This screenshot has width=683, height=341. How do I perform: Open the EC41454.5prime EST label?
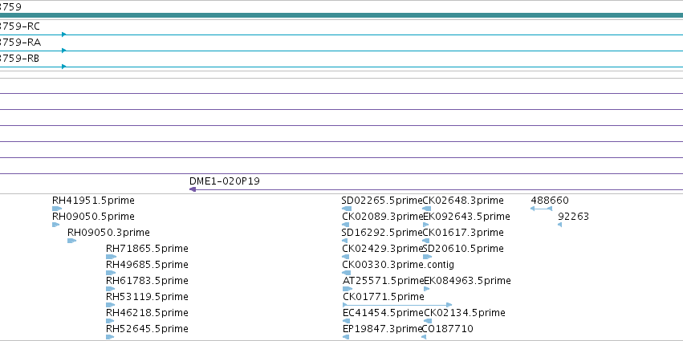tap(384, 313)
